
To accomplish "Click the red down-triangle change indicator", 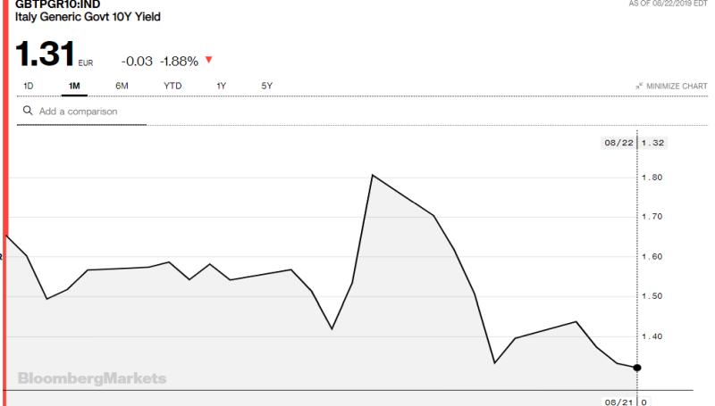I will 209,60.
